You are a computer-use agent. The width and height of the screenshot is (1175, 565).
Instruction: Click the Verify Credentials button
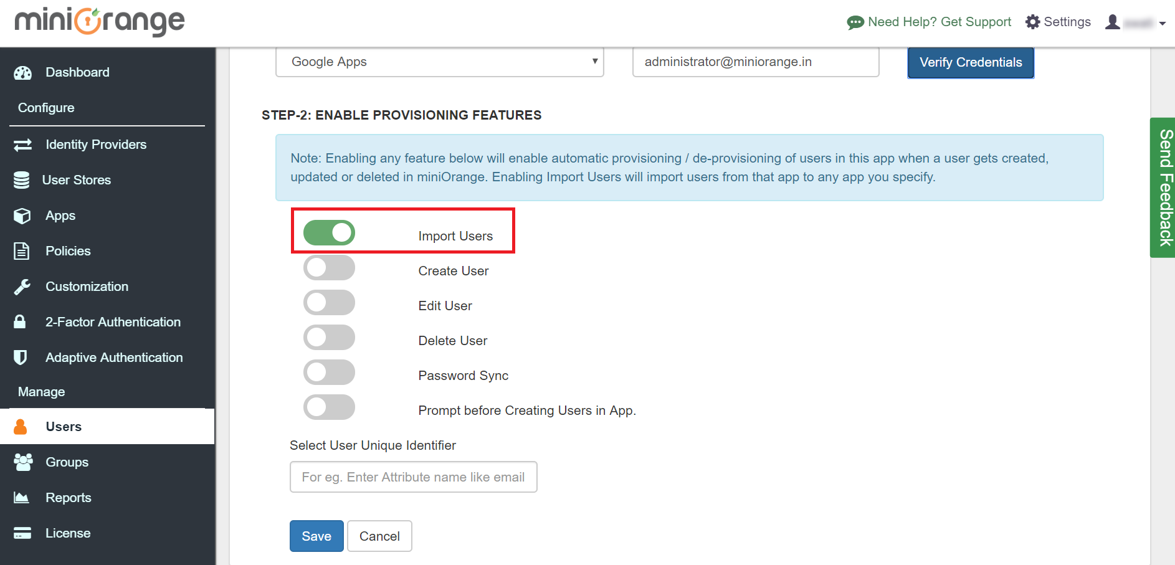(x=970, y=62)
